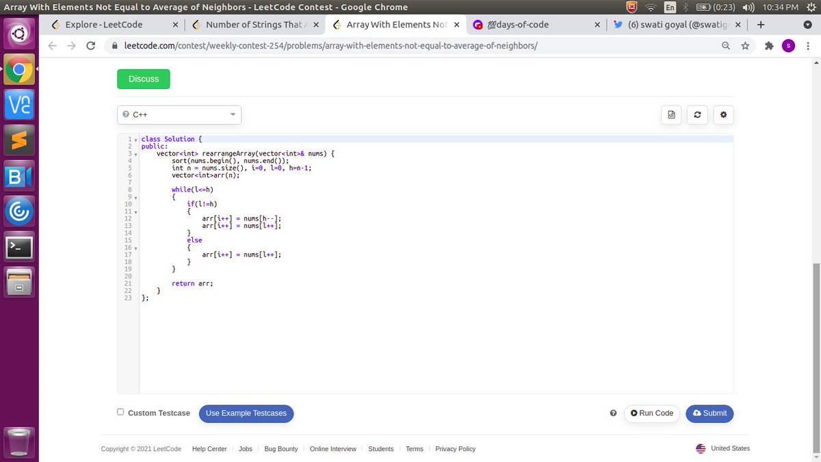Switch to Explore - LeetCode tab

tap(116, 25)
